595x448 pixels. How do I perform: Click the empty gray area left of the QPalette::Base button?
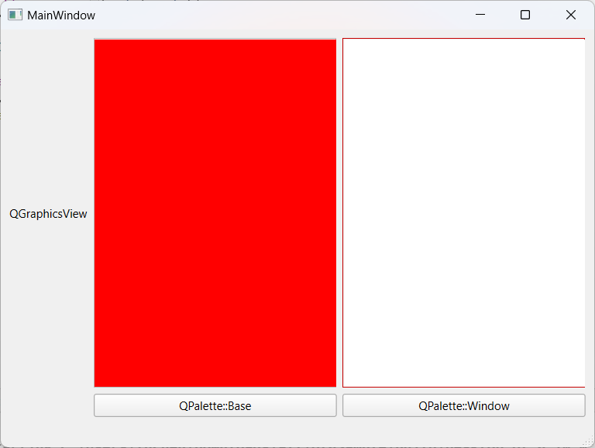(46, 405)
